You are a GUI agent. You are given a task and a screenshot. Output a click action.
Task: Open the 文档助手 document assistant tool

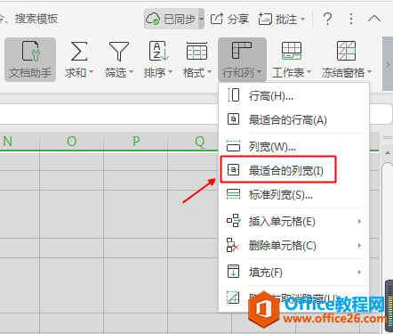pyautogui.click(x=30, y=60)
